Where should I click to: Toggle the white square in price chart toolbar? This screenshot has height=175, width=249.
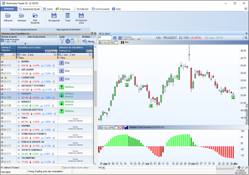click(116, 42)
